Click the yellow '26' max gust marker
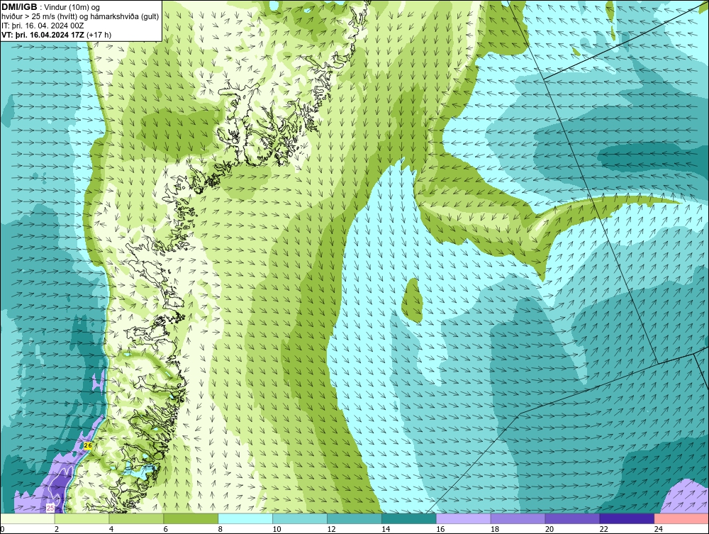The image size is (709, 534). tap(88, 446)
